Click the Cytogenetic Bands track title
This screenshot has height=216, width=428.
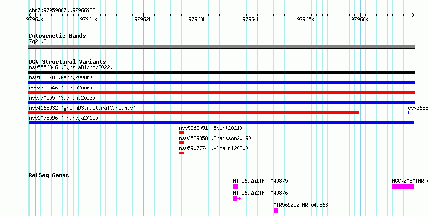point(57,36)
